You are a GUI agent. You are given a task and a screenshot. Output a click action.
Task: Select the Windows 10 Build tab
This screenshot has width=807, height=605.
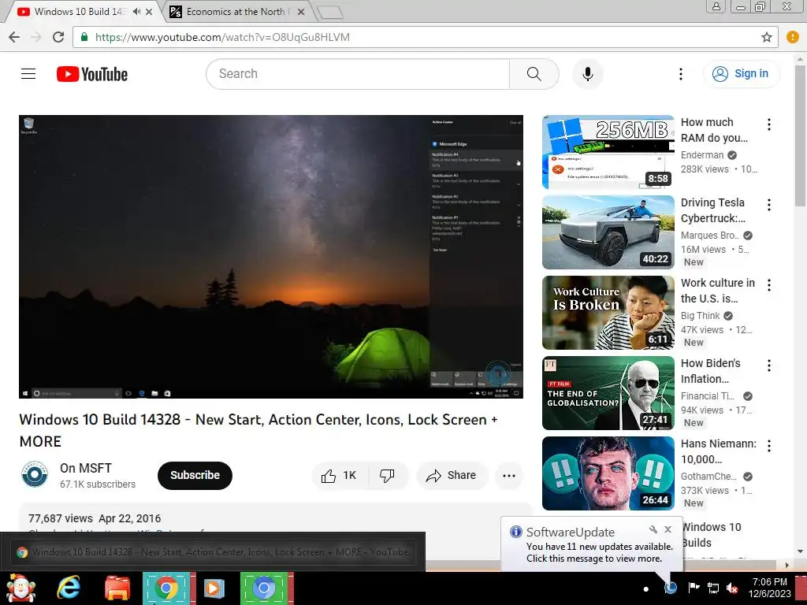(79, 11)
